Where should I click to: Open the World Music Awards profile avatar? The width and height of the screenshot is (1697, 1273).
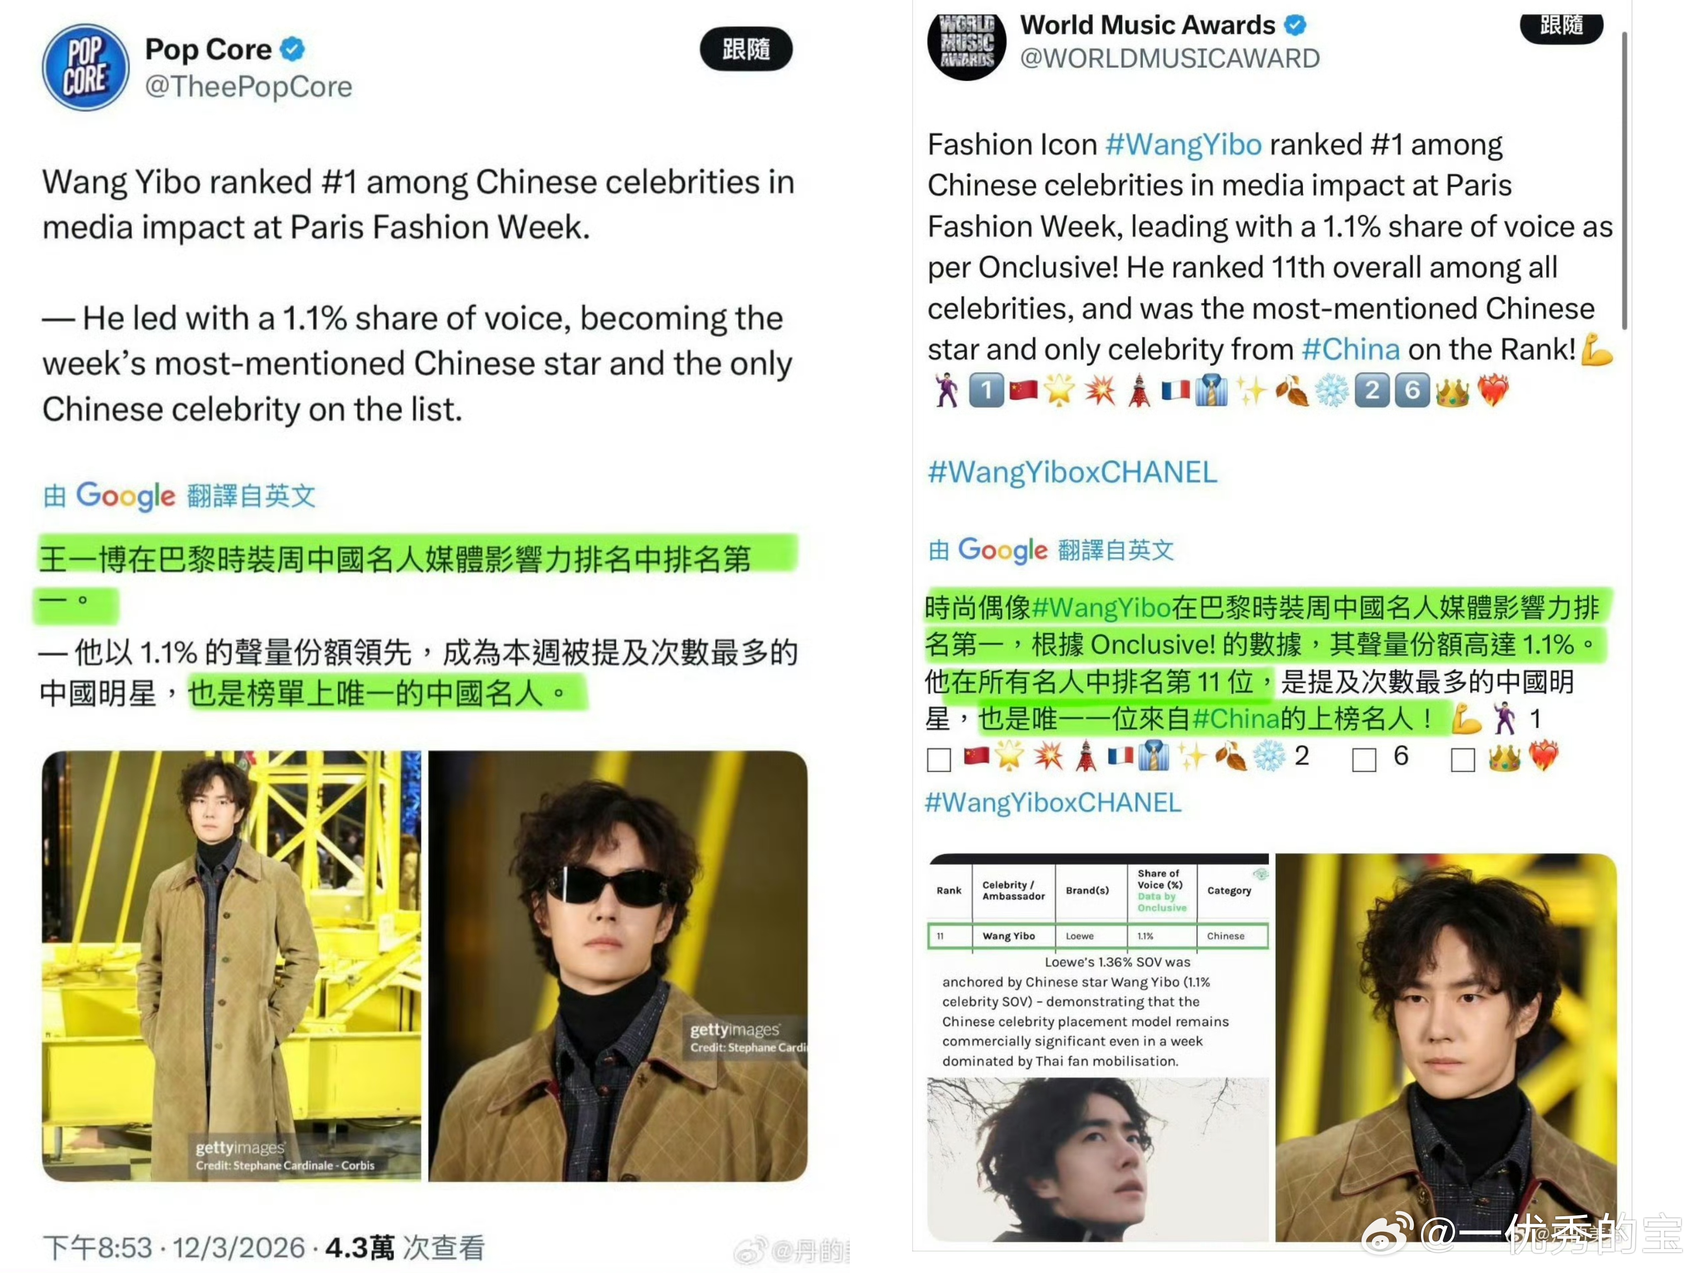(x=966, y=44)
